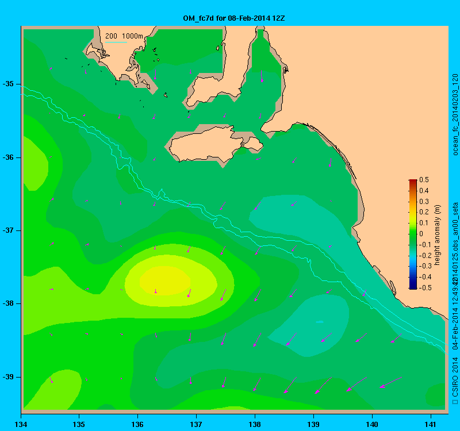
Task: Click the -0.1 colorbar tick label
Action: pyautogui.click(x=425, y=245)
